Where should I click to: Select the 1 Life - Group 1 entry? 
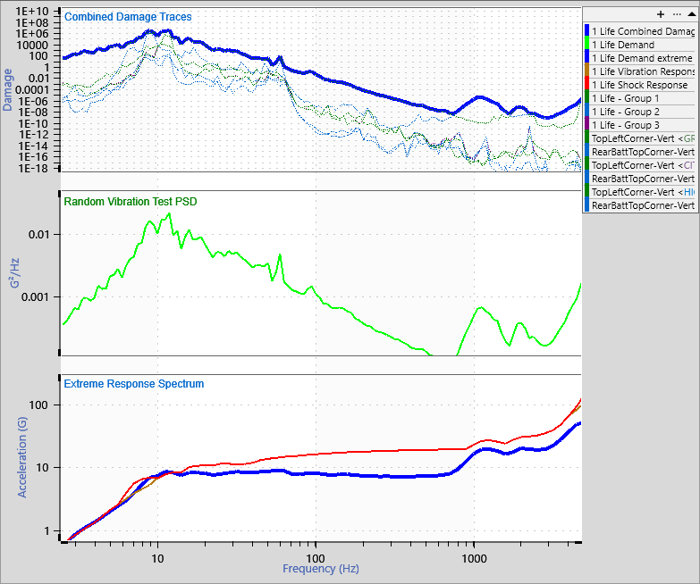[625, 98]
